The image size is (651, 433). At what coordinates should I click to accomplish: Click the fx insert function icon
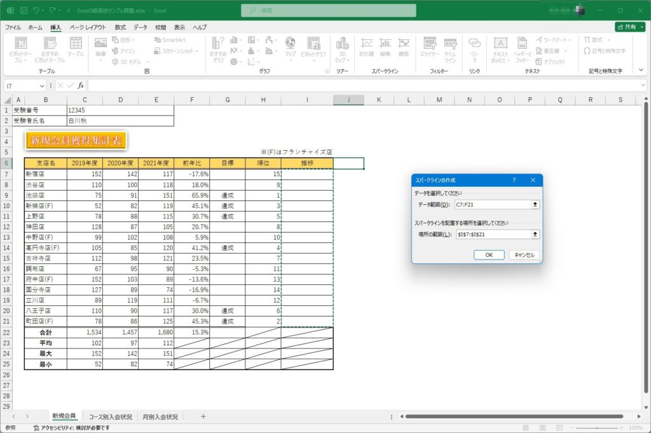click(x=81, y=85)
